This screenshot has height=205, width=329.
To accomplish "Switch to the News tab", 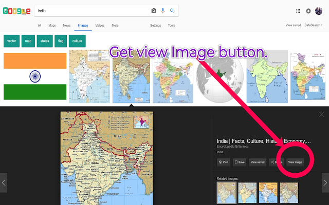I will (67, 25).
